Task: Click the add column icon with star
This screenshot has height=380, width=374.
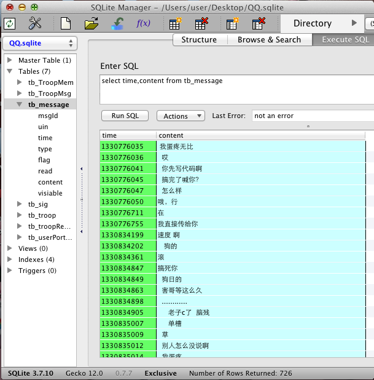Action: pos(233,23)
